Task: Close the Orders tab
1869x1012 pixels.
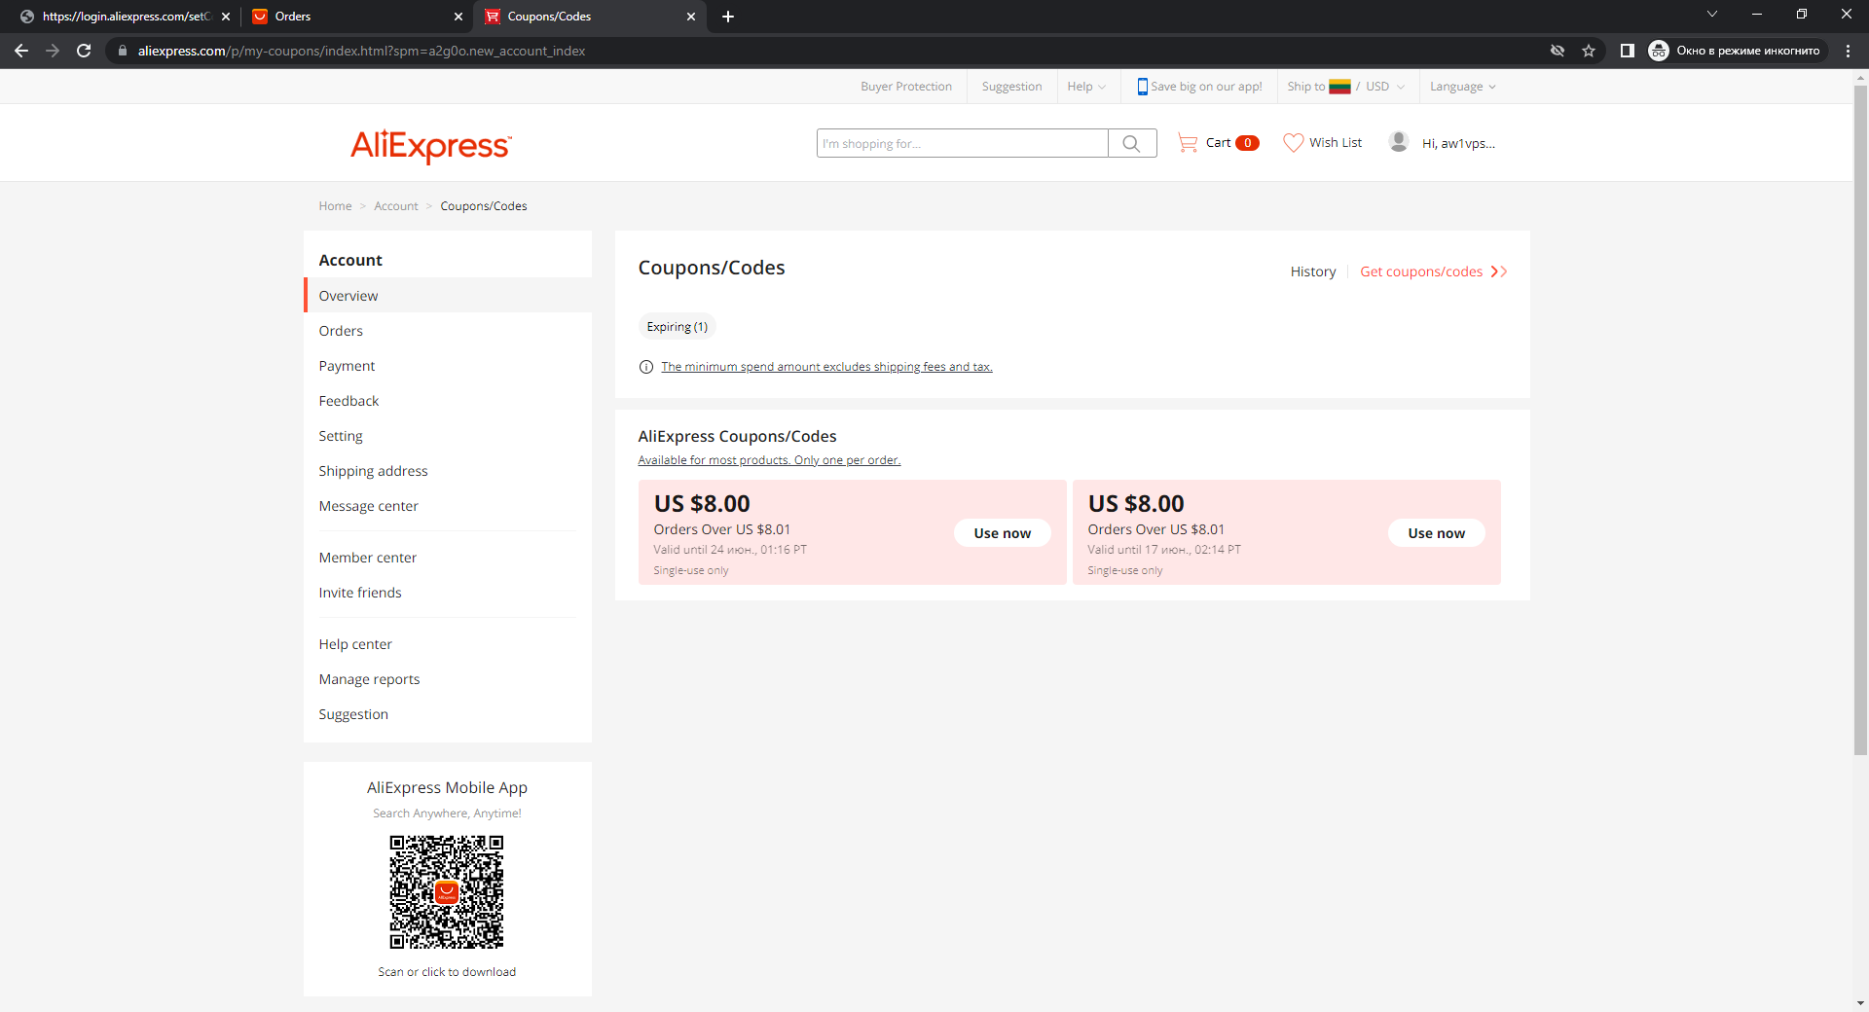Action: coord(458,17)
